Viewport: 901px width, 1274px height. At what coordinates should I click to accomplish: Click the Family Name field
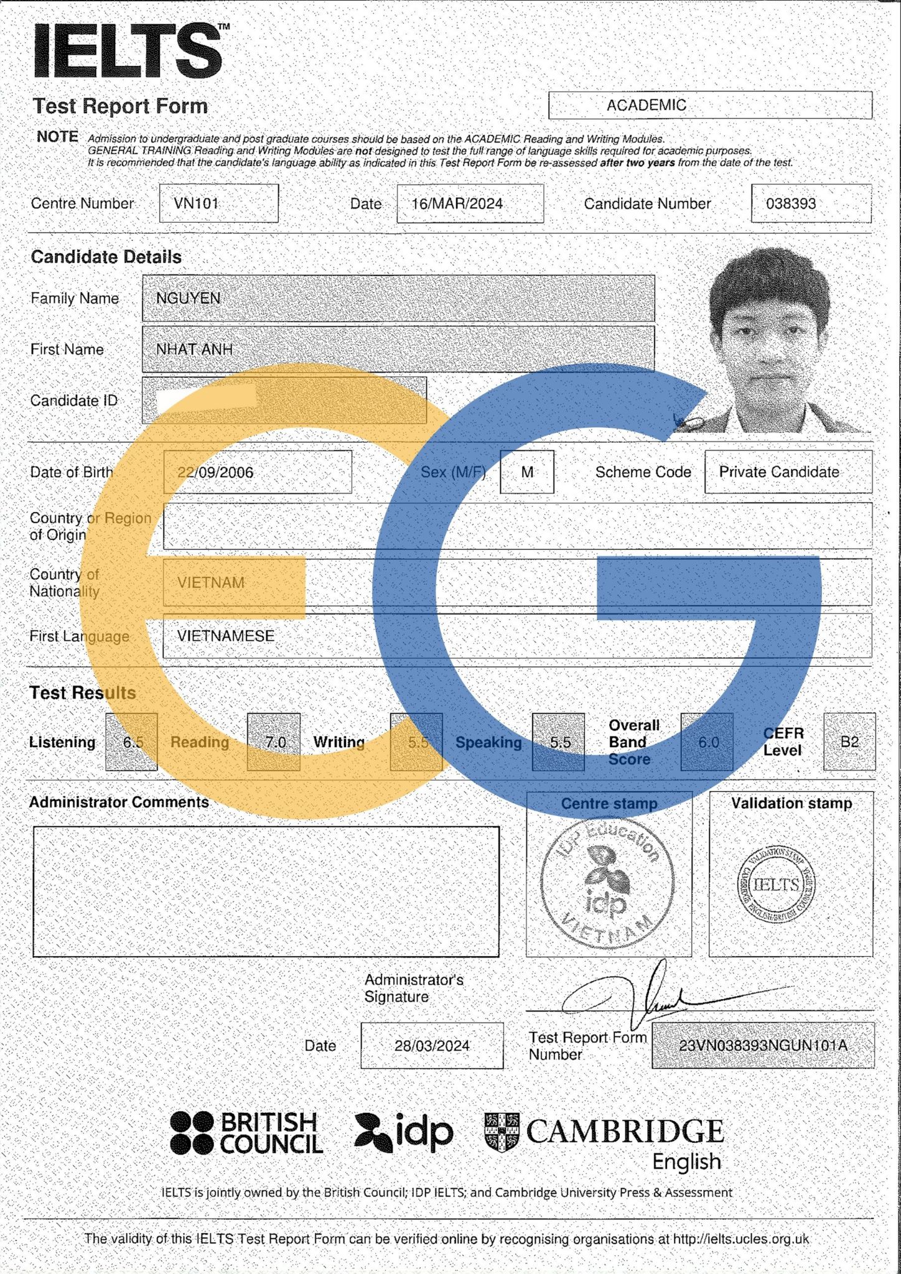[x=398, y=298]
